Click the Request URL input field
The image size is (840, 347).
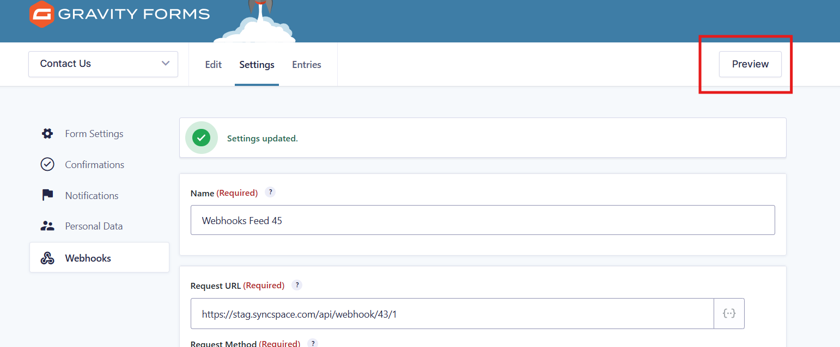click(x=452, y=314)
